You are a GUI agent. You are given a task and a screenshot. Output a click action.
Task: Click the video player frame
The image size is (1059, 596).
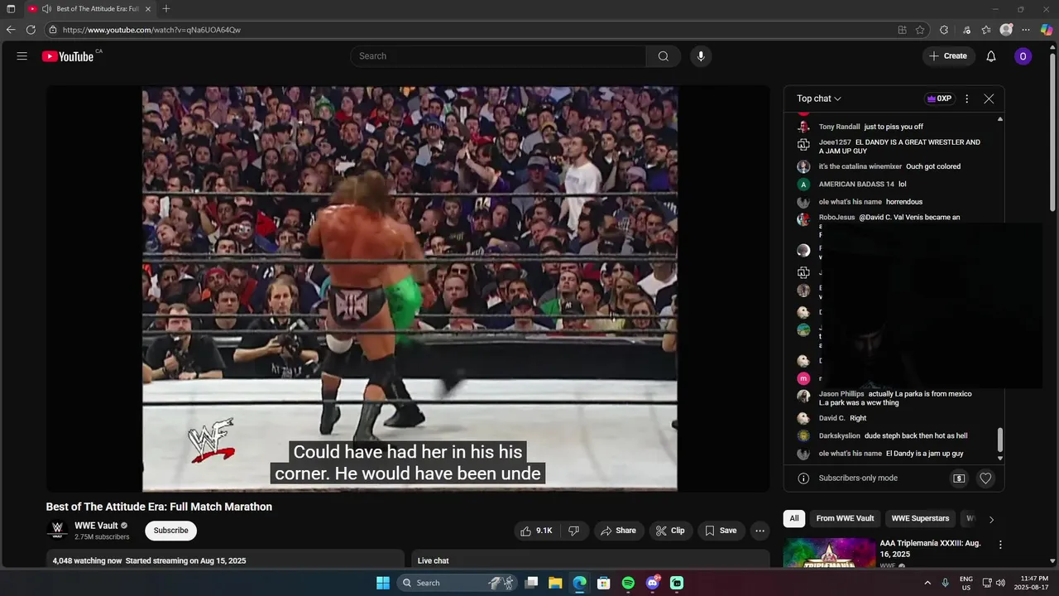tap(410, 289)
